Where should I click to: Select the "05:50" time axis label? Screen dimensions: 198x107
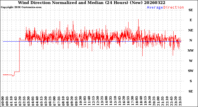[x=46, y=101]
